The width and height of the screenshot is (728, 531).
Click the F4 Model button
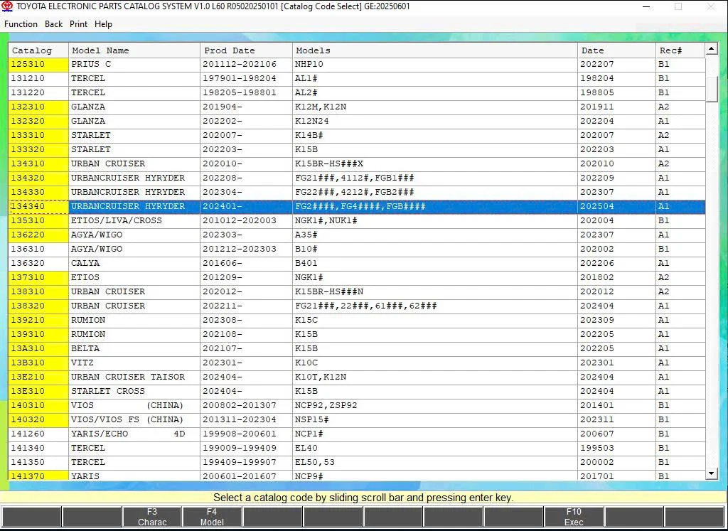212,517
